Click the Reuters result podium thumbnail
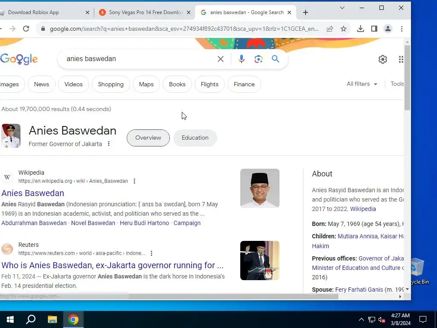This screenshot has height=328, width=437. [x=260, y=261]
